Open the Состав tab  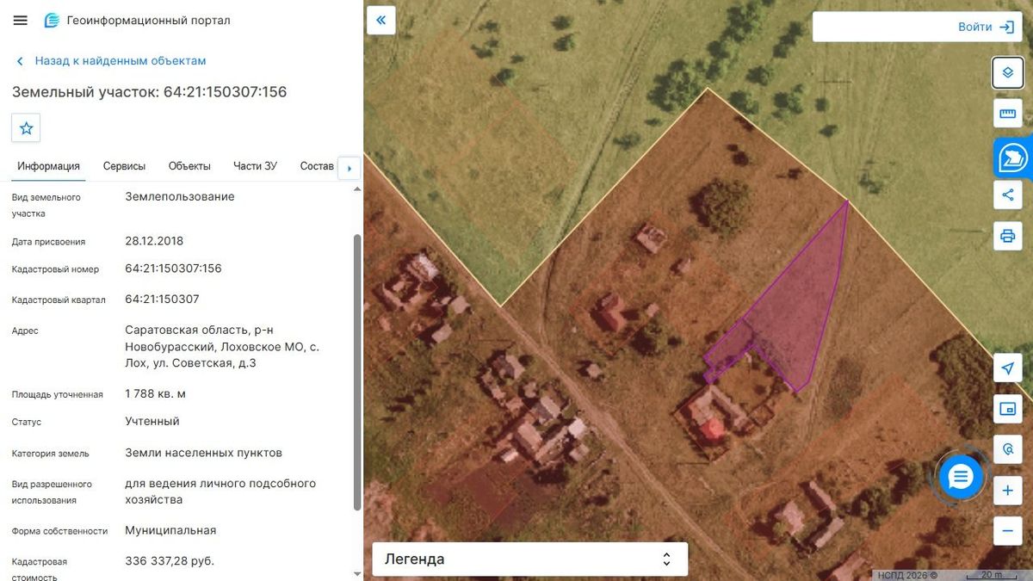[x=316, y=166]
